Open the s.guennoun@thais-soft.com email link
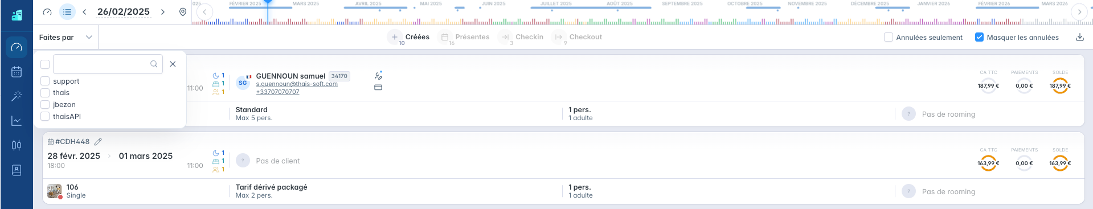Viewport: 1093px width, 209px height. (297, 84)
